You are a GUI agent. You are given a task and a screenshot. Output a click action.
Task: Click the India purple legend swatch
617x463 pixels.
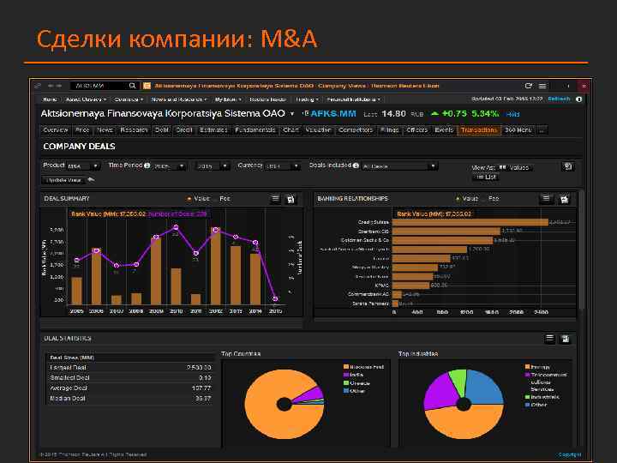point(346,375)
